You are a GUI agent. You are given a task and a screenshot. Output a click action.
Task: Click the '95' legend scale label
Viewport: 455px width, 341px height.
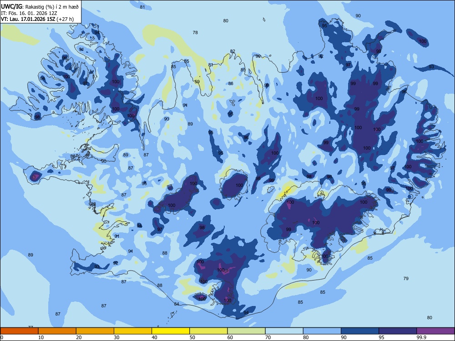(381, 337)
